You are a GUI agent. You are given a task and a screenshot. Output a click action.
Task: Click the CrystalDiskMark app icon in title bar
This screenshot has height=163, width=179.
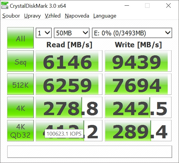pos(4,5)
